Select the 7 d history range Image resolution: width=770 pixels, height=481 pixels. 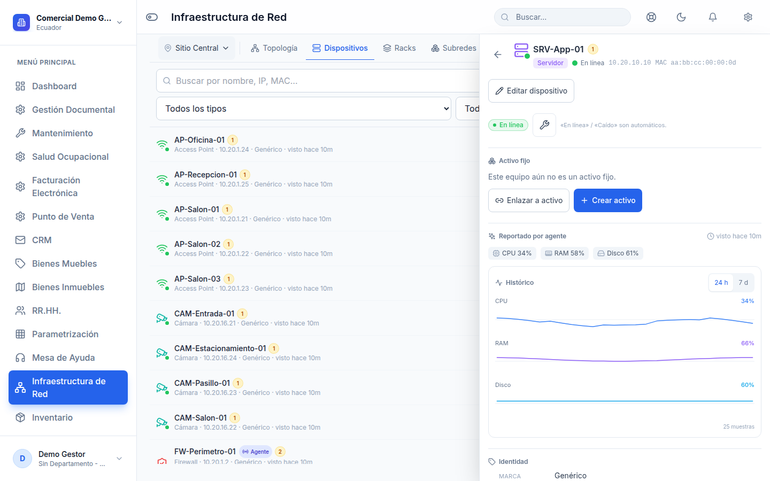tap(743, 283)
